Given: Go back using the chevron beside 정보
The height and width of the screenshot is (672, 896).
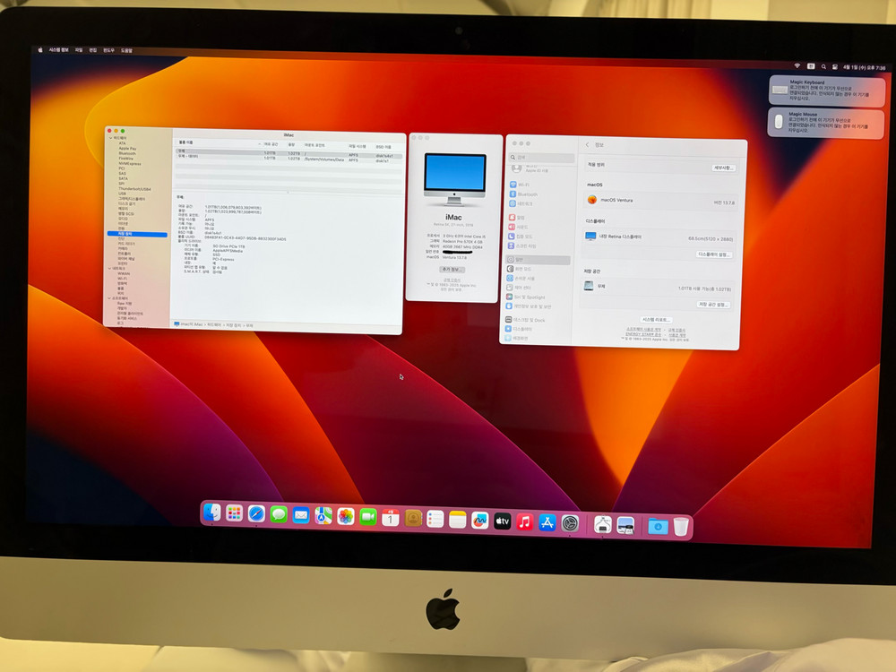Looking at the screenshot, I should [588, 144].
